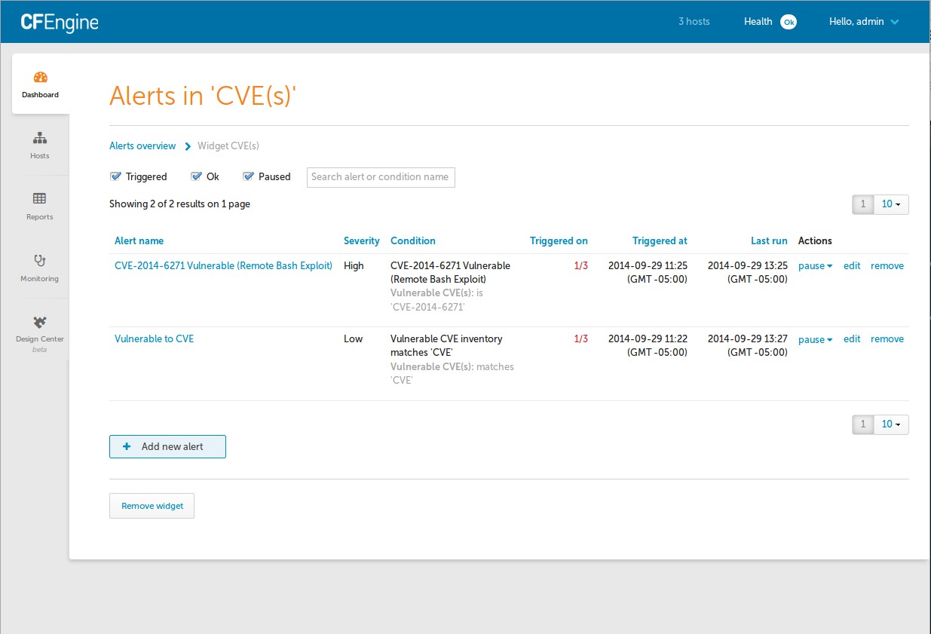Click the Health Ok status indicator
Viewport: 931px width, 634px height.
click(770, 21)
